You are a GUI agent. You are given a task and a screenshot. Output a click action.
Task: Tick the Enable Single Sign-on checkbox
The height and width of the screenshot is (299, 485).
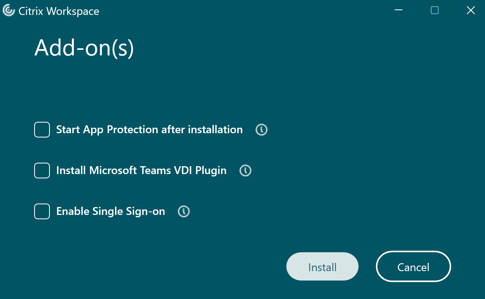(42, 211)
